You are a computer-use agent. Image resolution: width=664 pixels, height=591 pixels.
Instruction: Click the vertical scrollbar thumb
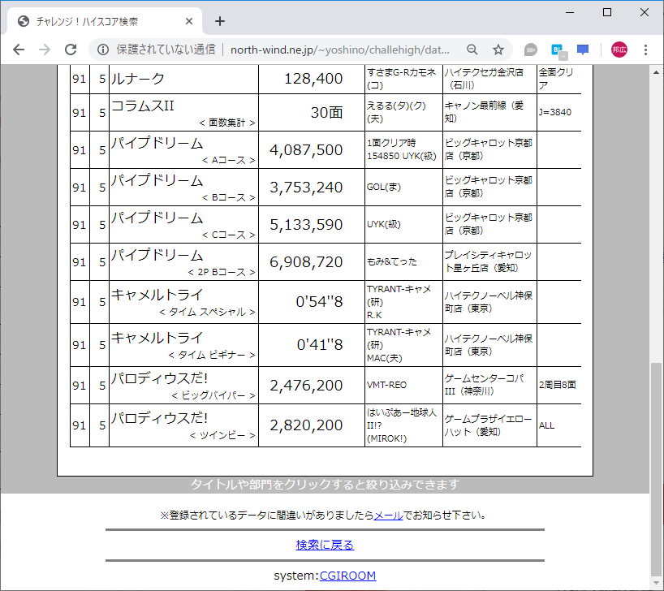click(657, 468)
